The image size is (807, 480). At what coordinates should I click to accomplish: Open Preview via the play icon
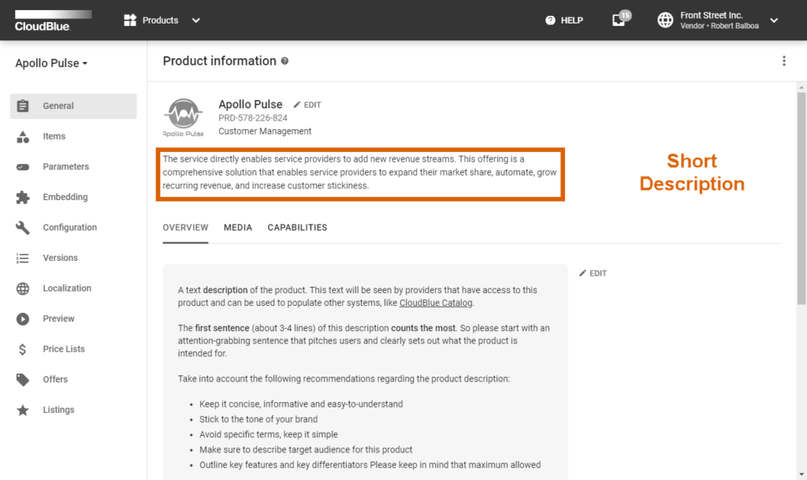point(23,319)
